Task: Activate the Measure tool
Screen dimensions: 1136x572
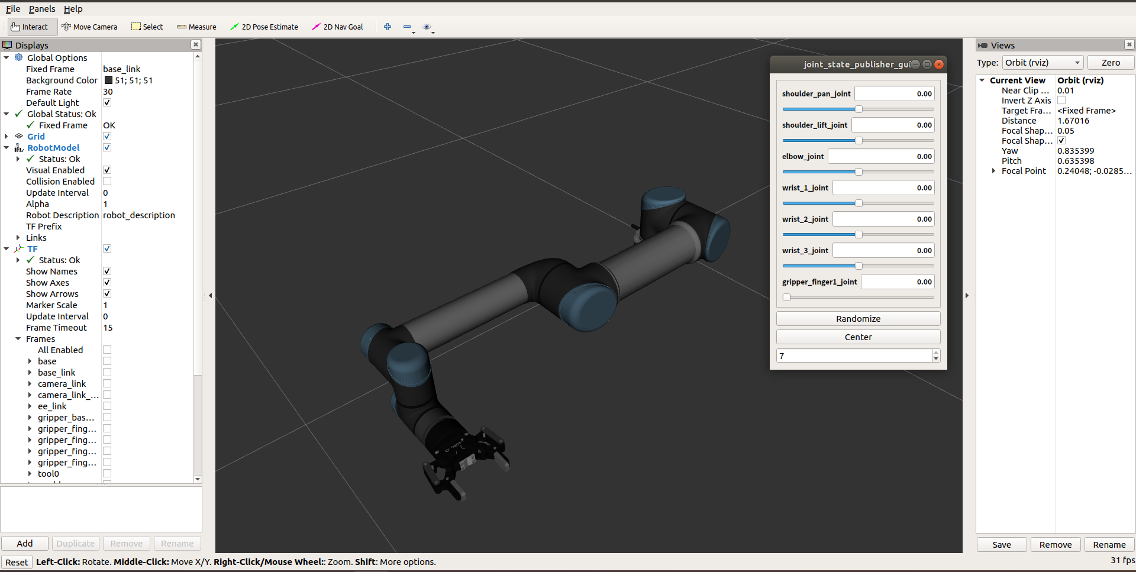Action: click(196, 27)
